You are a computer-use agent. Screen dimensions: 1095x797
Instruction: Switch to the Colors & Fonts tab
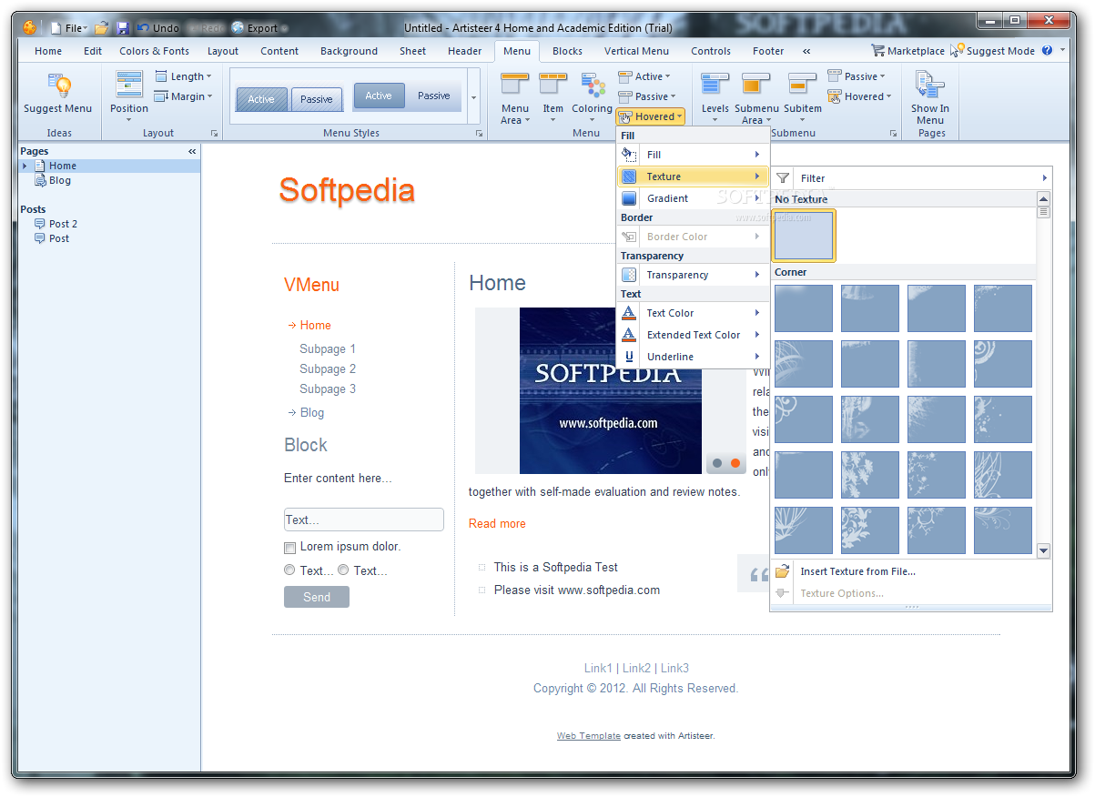pos(155,51)
